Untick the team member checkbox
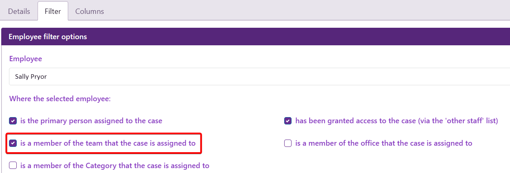The height and width of the screenshot is (173, 510). [13, 143]
